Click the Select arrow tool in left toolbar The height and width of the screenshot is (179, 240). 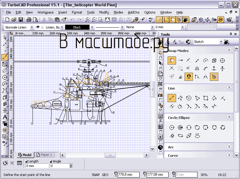5,38
